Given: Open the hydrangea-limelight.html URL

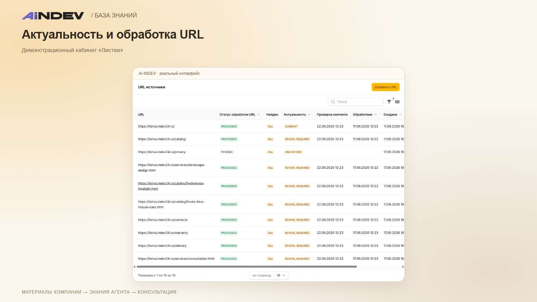Looking at the screenshot, I should (x=171, y=186).
